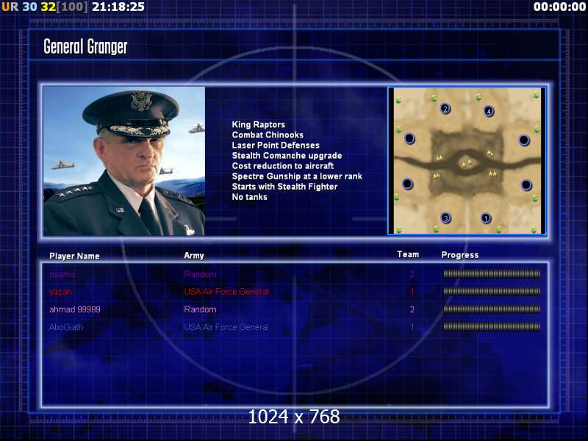Viewport: 588px width, 441px height.
Task: Click AboGiath's 'USA Air Force General' army
Action: pyautogui.click(x=226, y=327)
